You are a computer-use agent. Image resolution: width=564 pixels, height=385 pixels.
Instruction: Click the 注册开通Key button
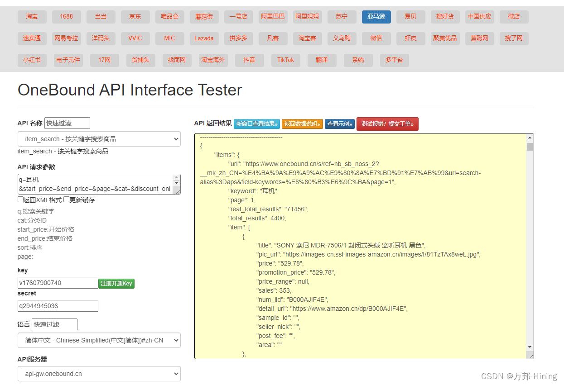[x=116, y=284]
